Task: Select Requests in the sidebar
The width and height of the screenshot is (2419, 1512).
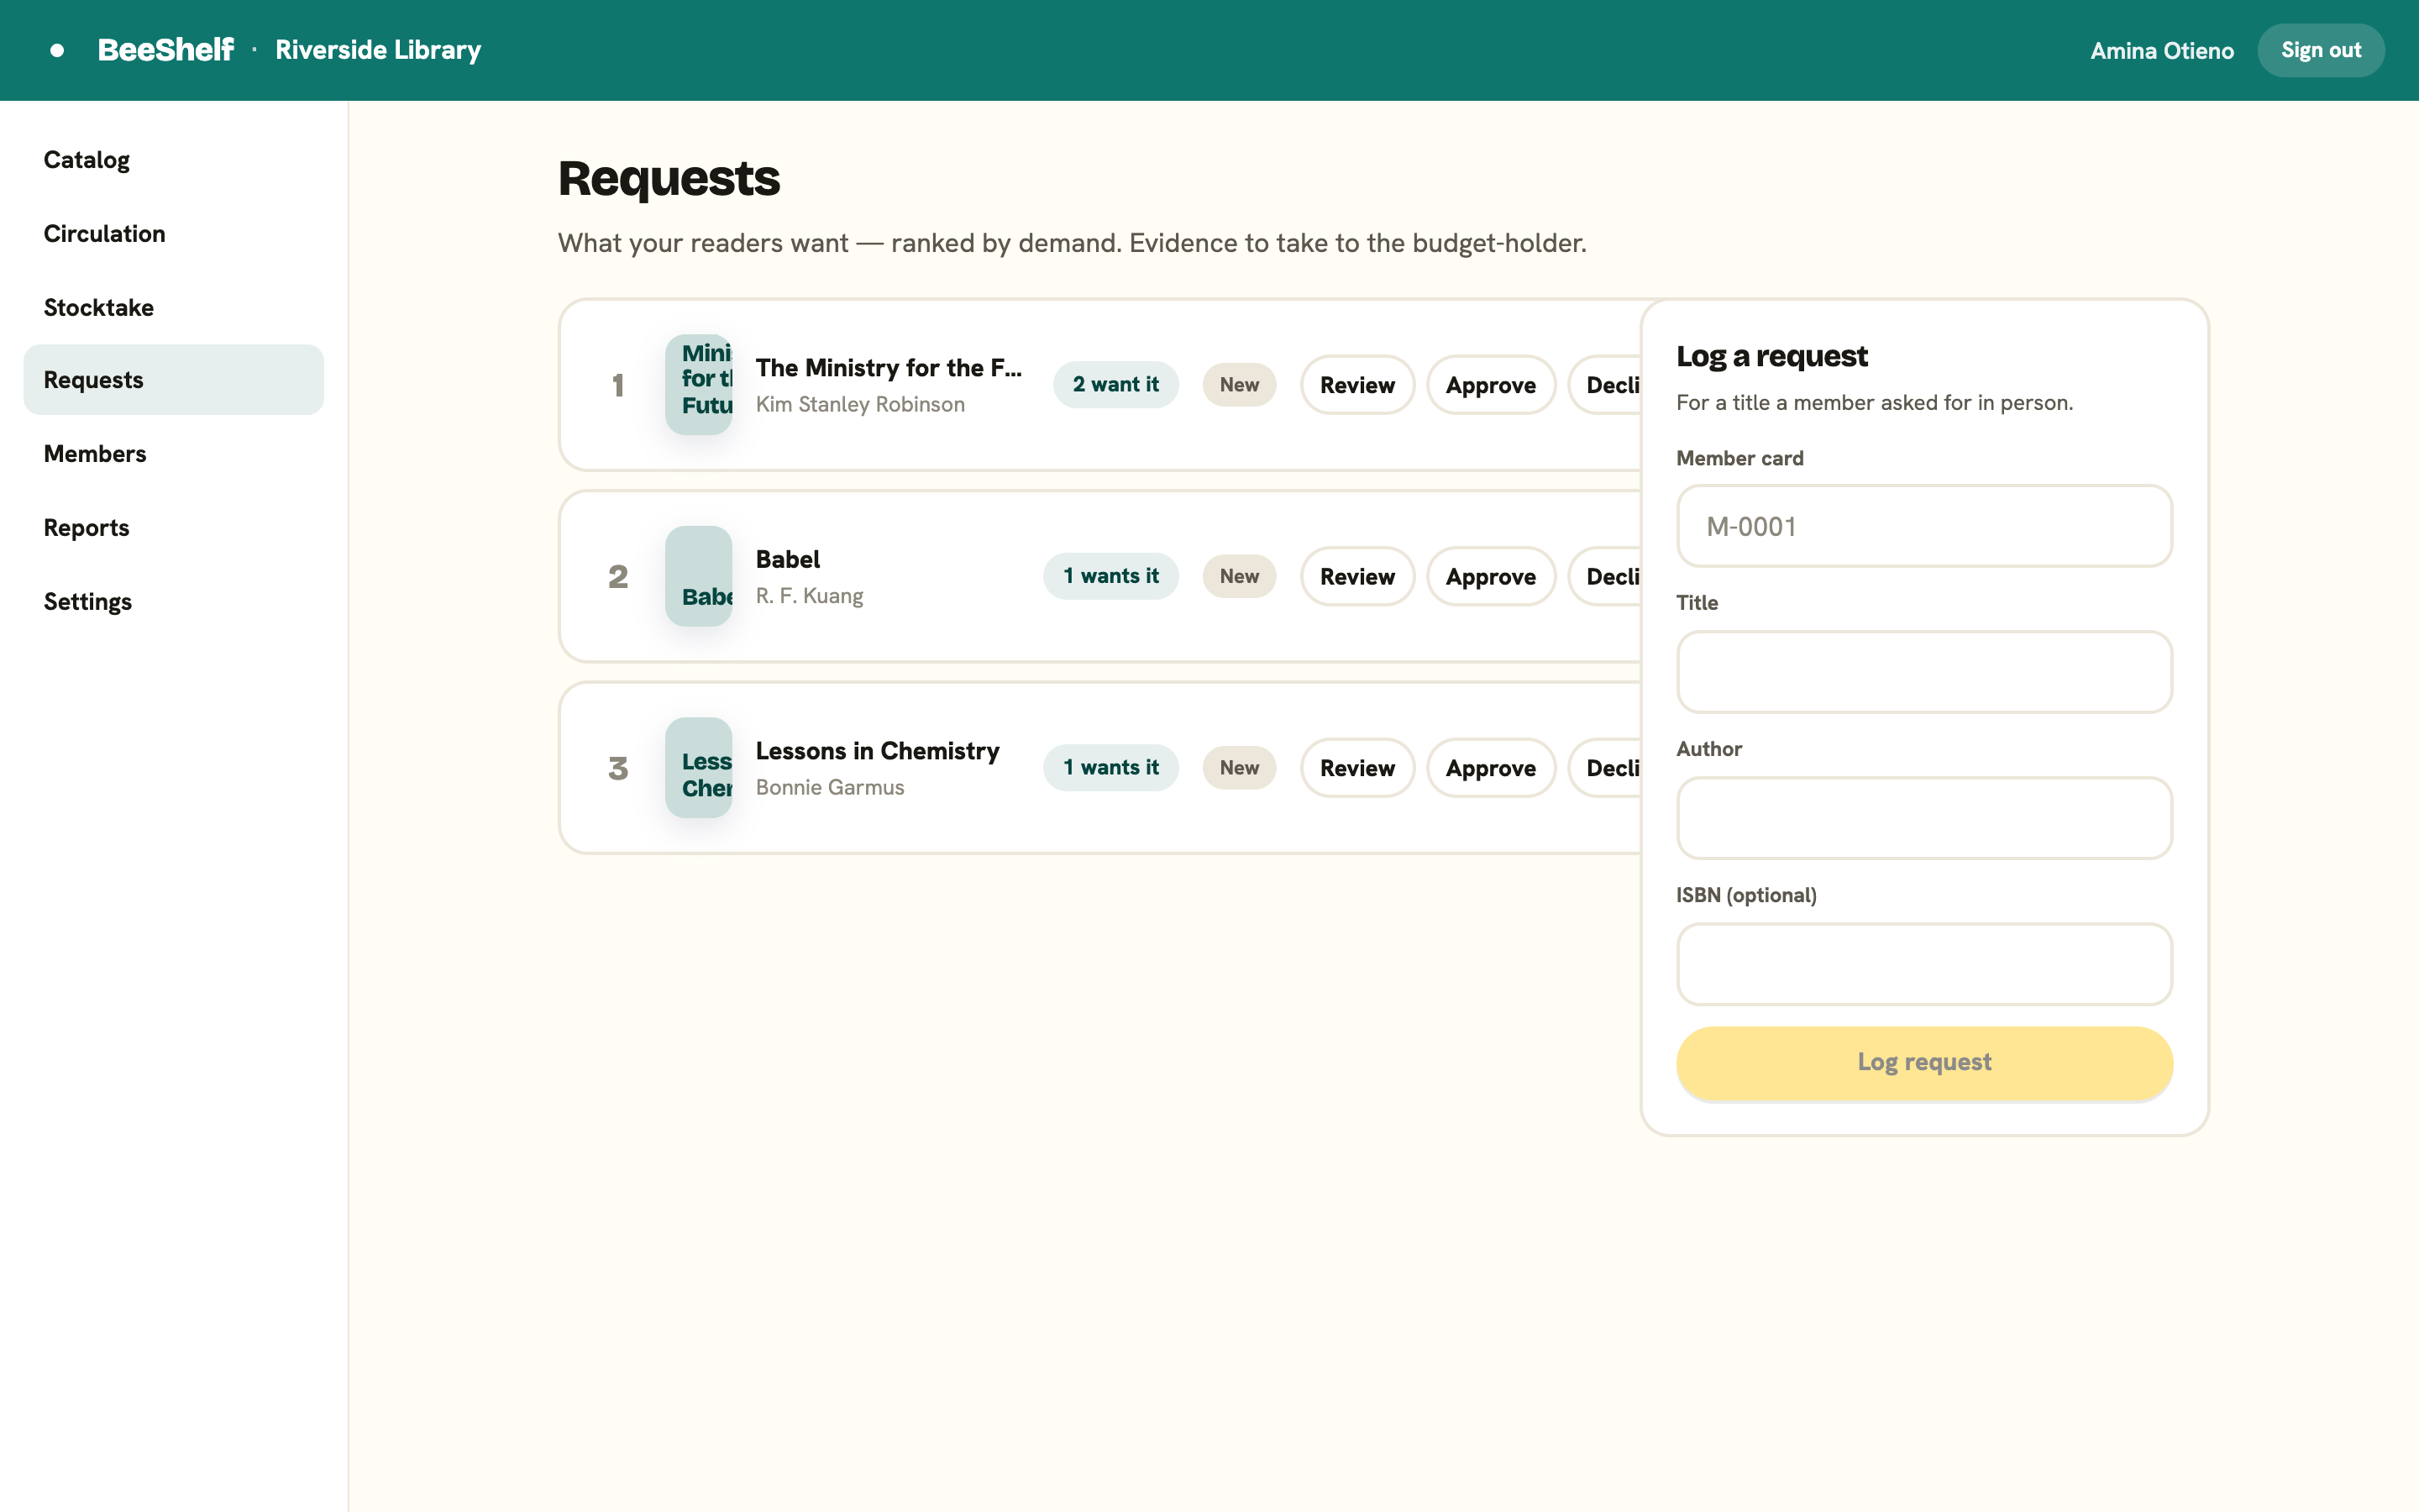Action: pos(174,380)
